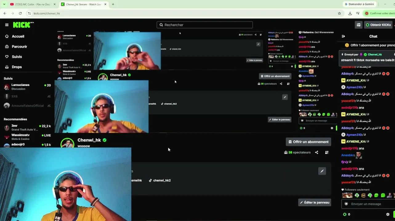Bookmark this page with the star icon
Viewport: 395px width, 221px height.
coord(339,13)
